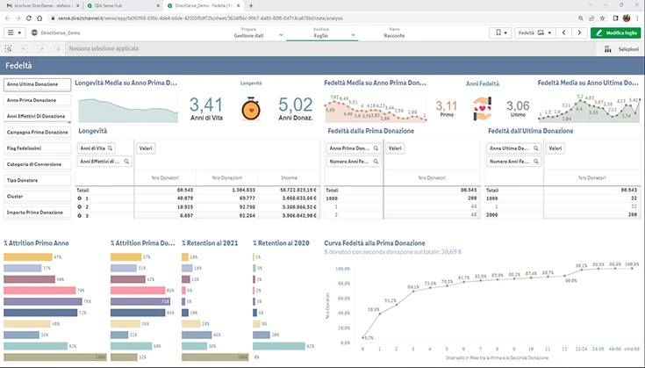This screenshot has width=645, height=368.
Task: Expand row 3 in Longevità pivot table
Action: point(79,216)
